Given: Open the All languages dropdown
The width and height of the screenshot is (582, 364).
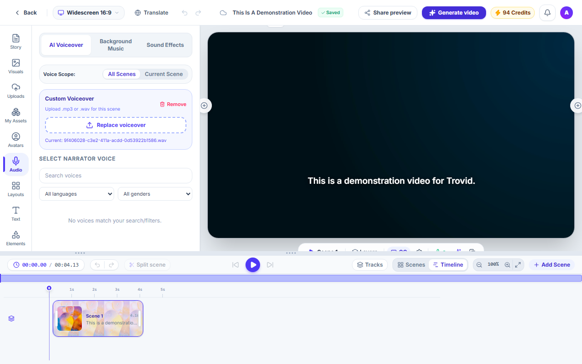Looking at the screenshot, I should point(76,194).
